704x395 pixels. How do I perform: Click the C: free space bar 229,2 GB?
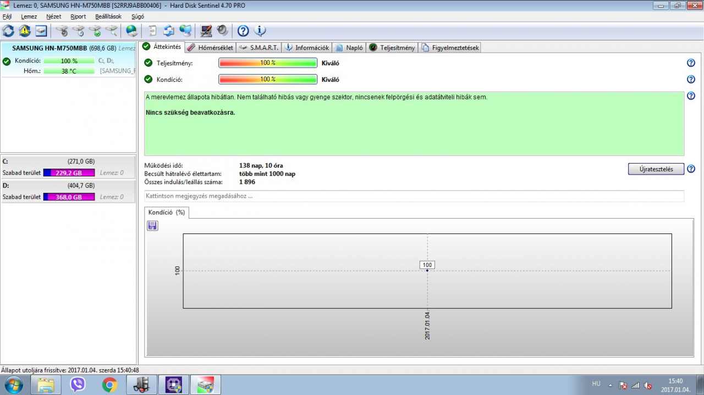coord(69,173)
